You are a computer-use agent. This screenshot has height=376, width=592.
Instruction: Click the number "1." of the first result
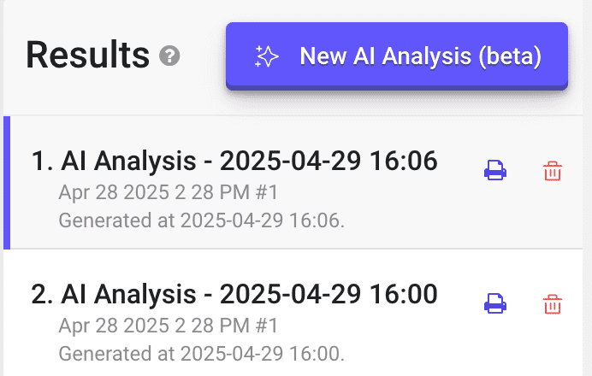42,161
